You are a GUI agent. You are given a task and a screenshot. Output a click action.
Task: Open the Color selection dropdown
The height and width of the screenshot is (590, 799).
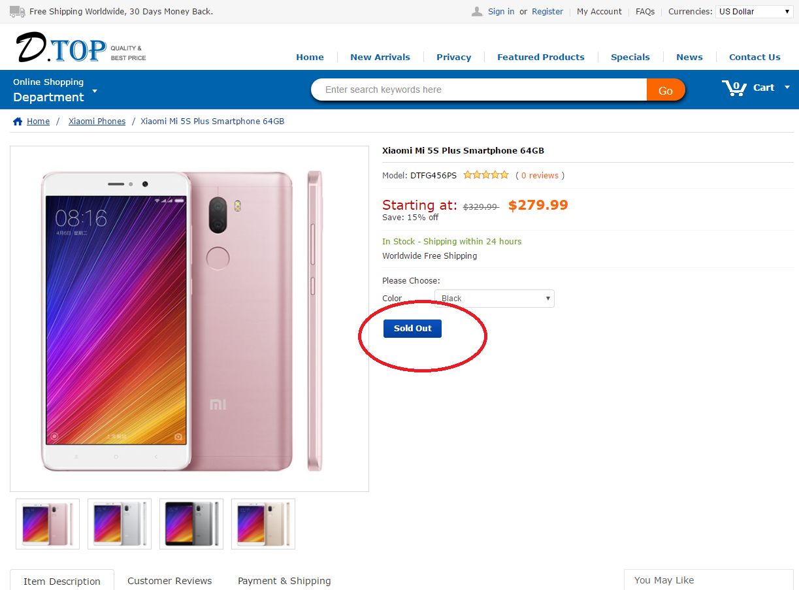click(x=495, y=299)
